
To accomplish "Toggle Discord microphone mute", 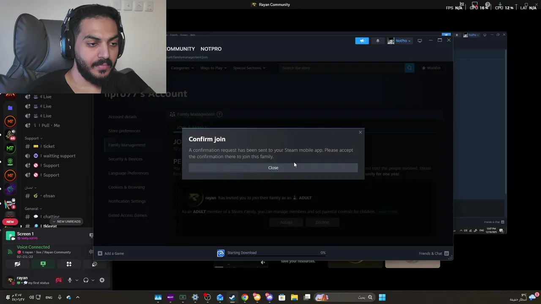I will 70,280.
